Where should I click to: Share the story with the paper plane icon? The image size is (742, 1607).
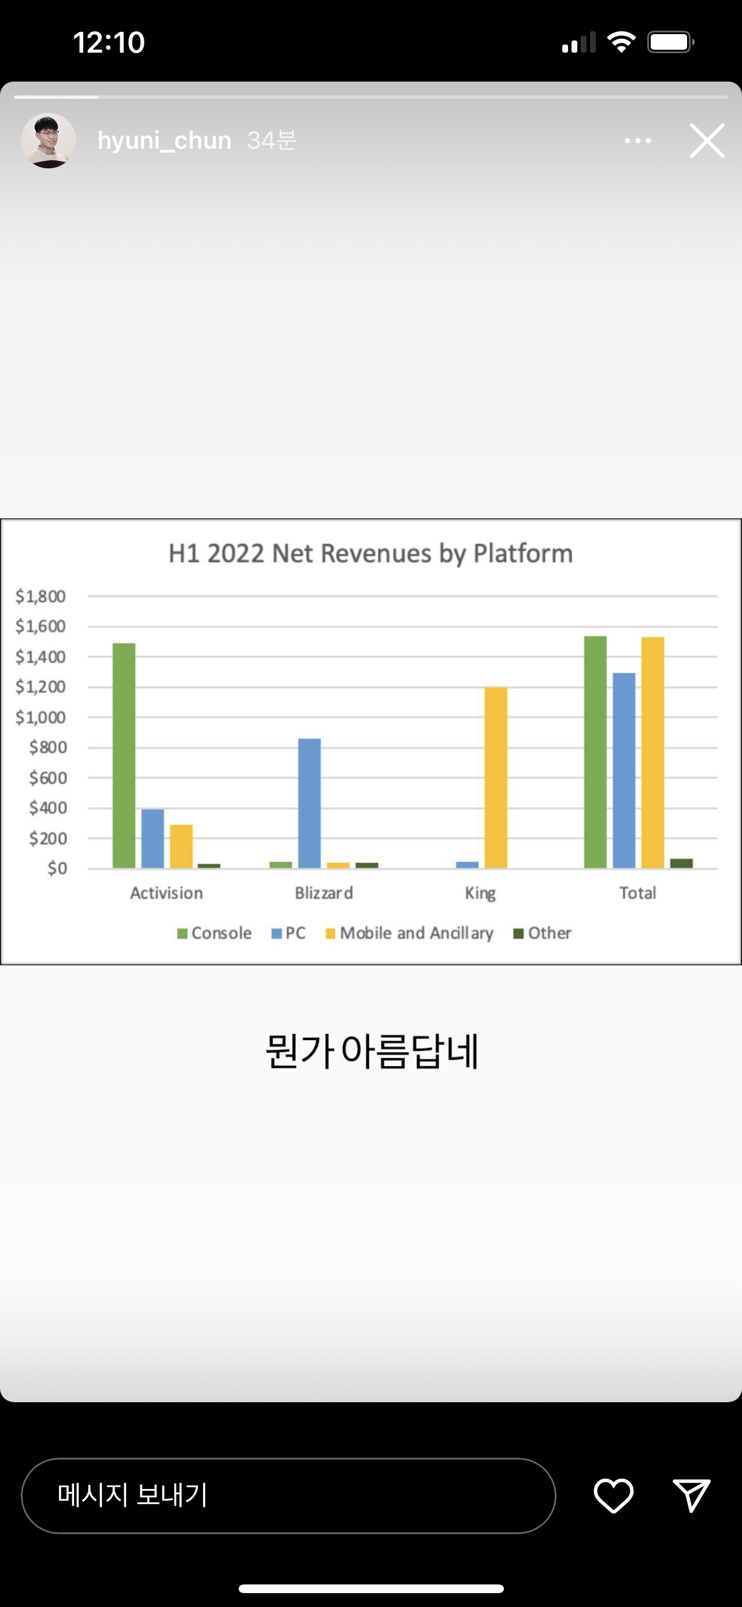click(692, 1495)
